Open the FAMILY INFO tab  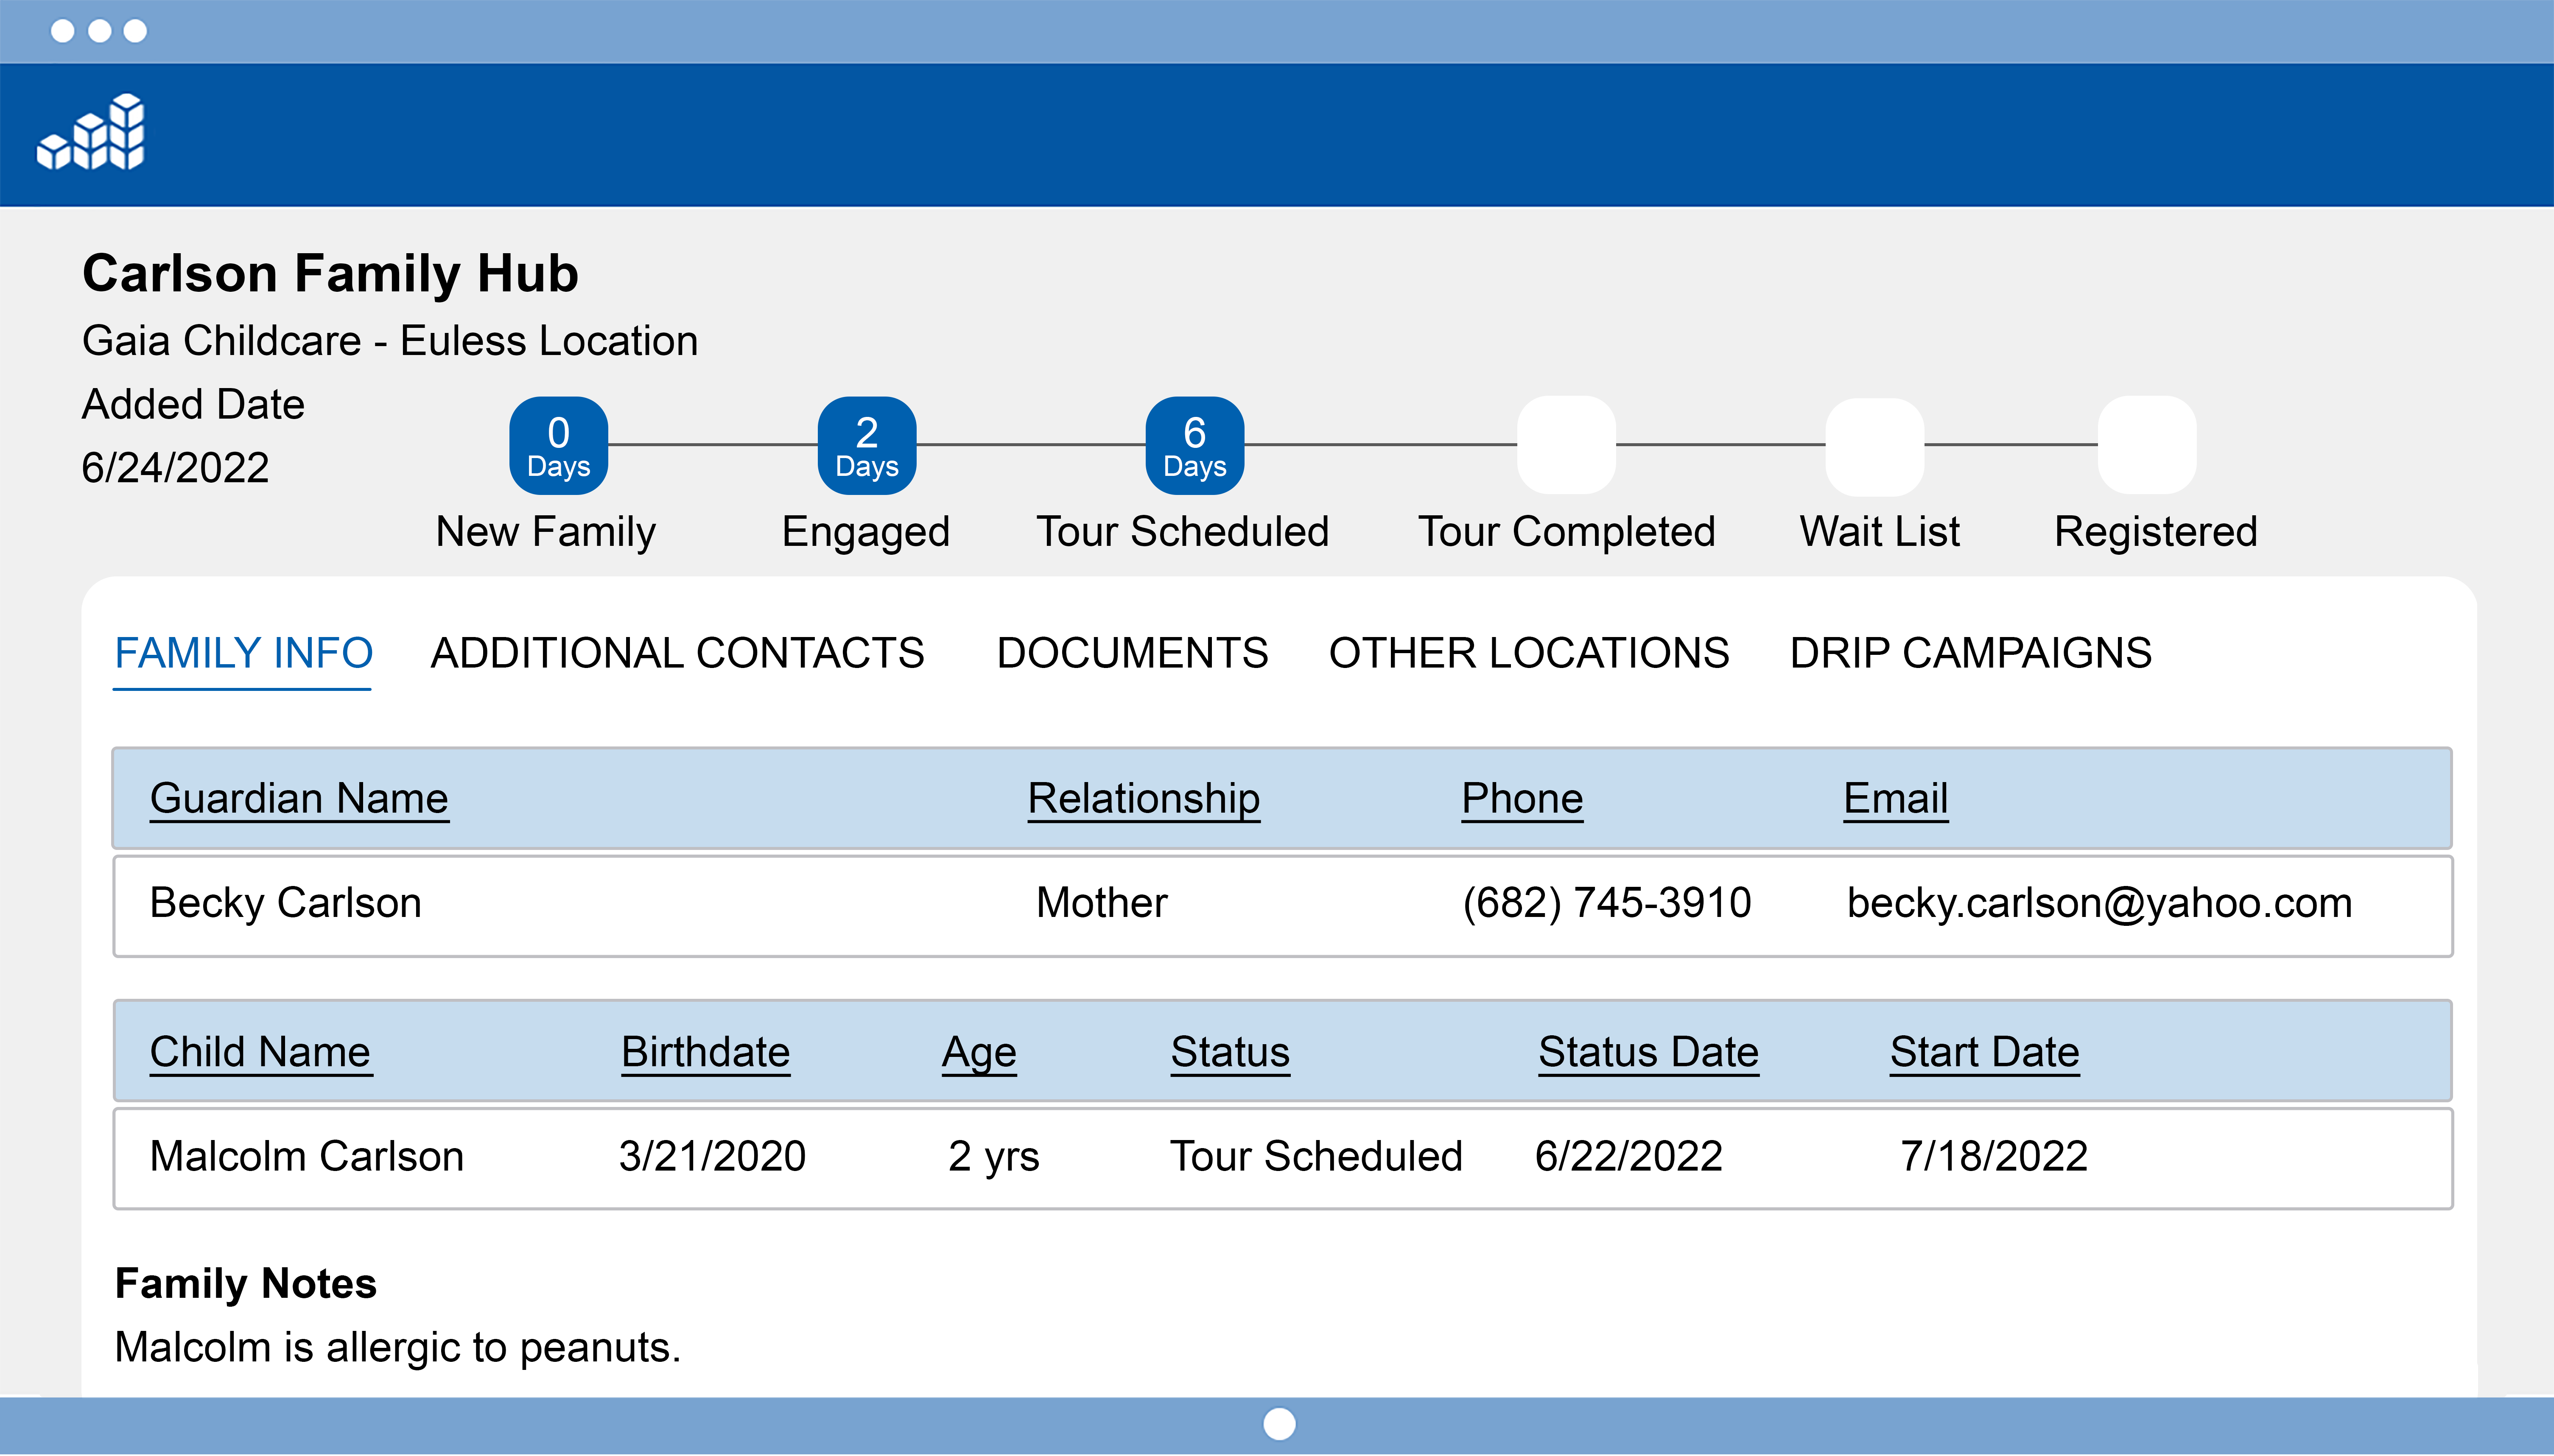point(243,653)
